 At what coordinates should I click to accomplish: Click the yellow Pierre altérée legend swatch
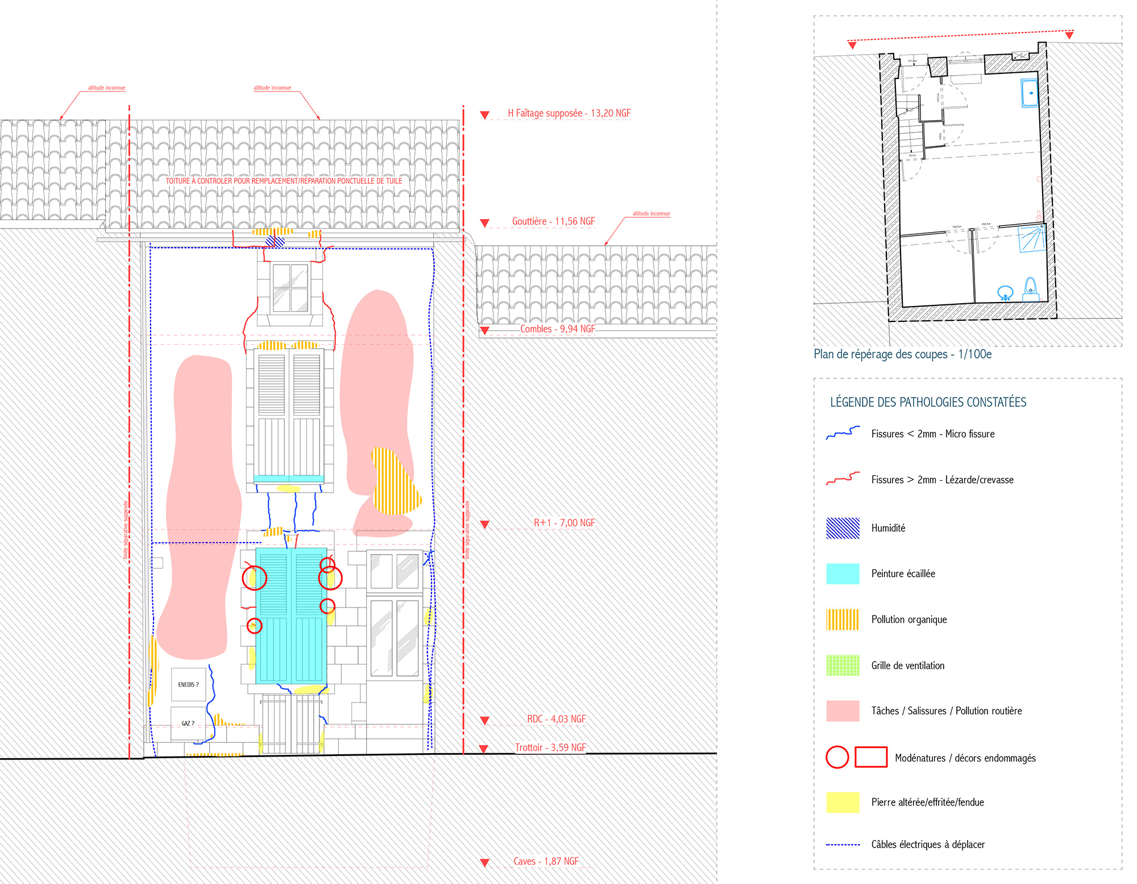[843, 803]
